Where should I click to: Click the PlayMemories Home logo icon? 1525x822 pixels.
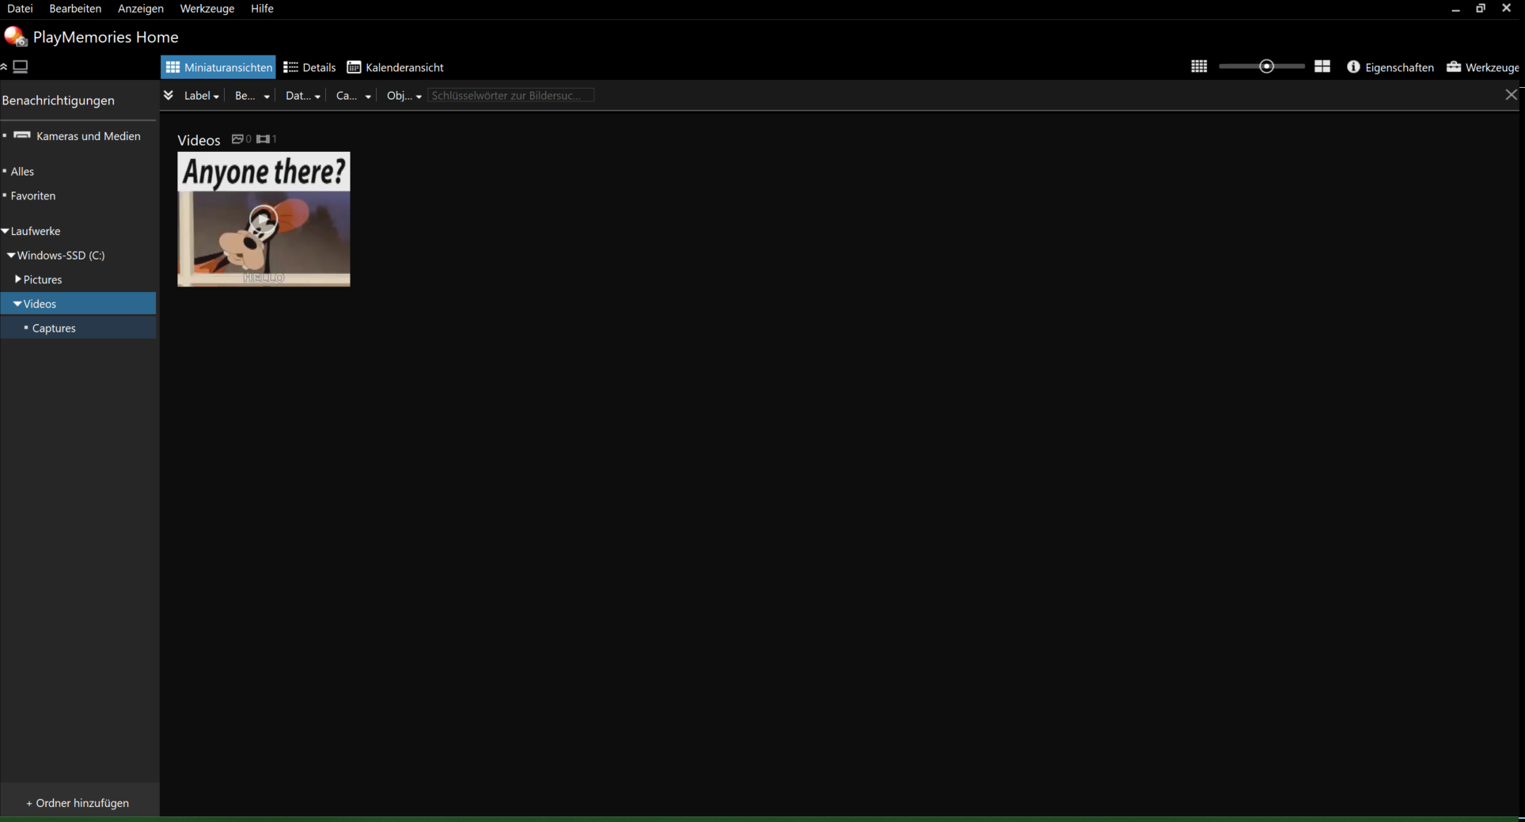[16, 36]
